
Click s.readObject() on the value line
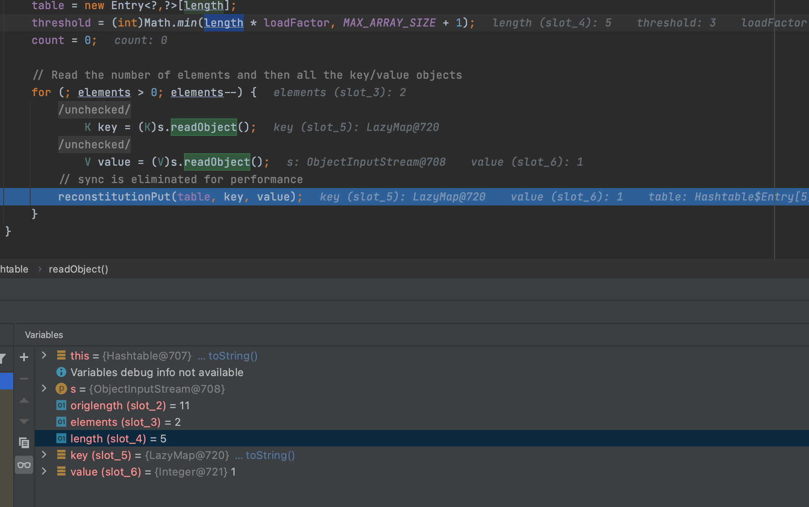click(x=217, y=162)
